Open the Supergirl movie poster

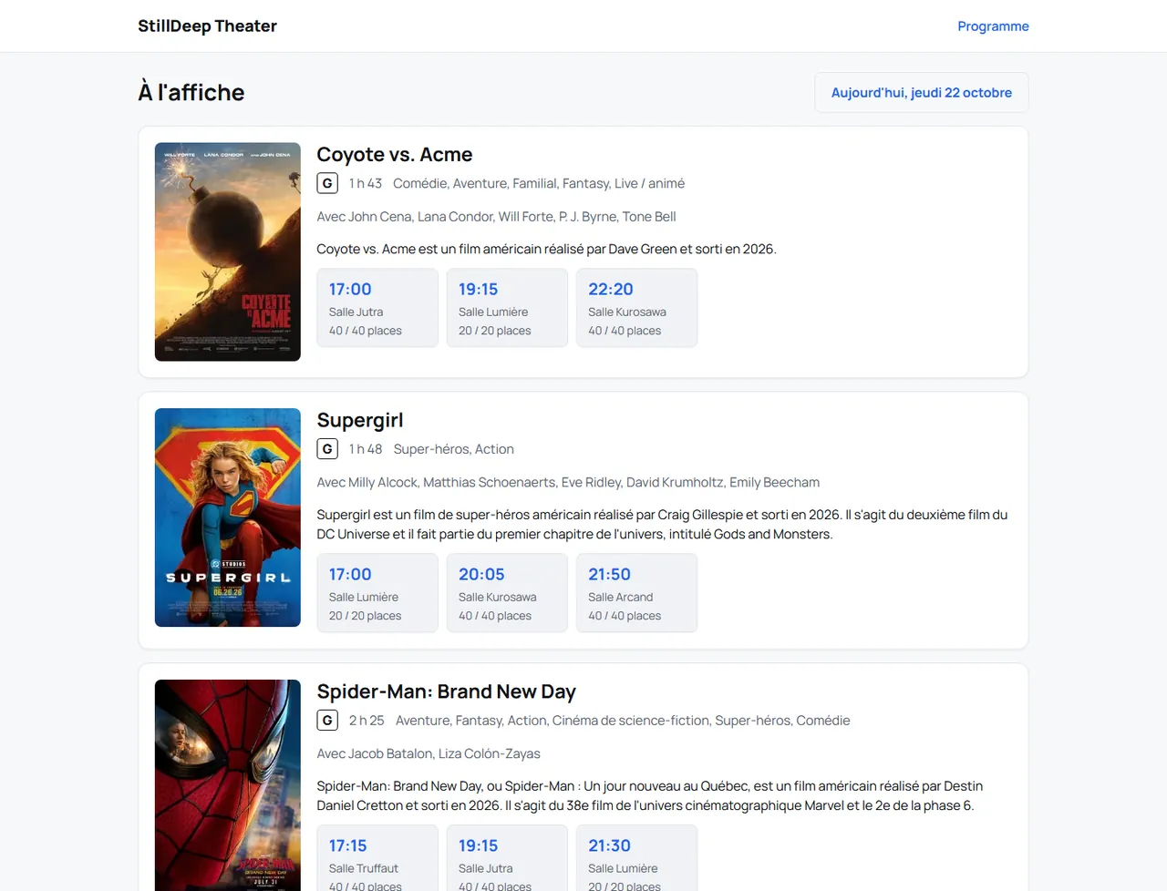[228, 517]
